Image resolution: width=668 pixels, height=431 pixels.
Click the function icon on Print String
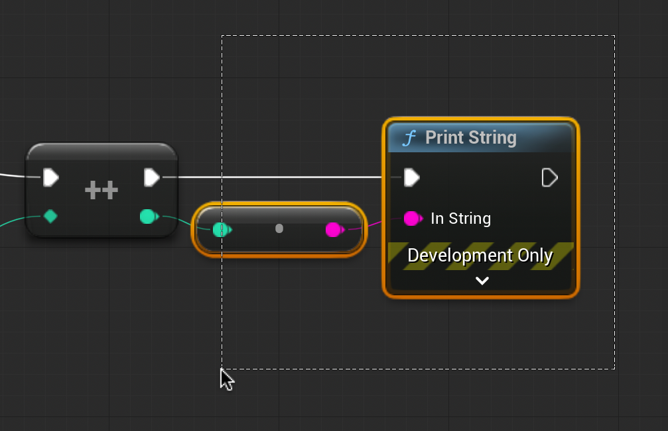410,138
